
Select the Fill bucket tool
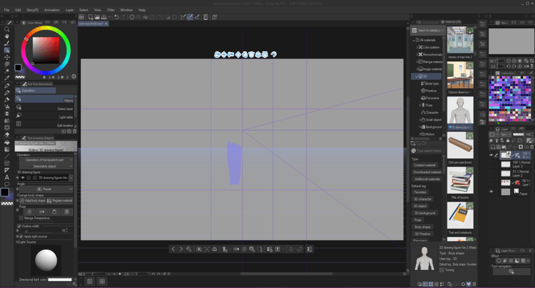7,142
